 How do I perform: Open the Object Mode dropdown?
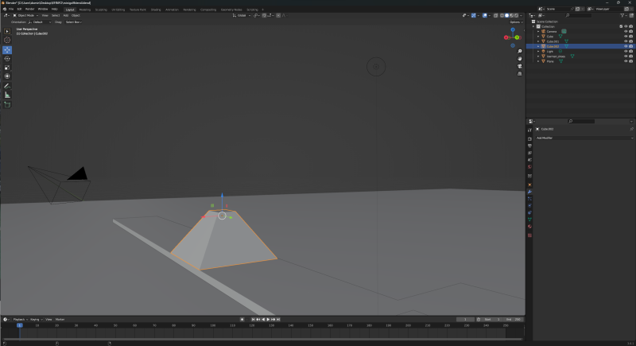pos(25,15)
